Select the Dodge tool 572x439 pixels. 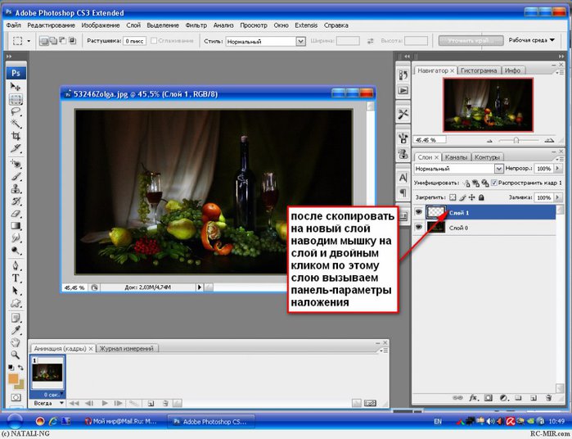(16, 250)
